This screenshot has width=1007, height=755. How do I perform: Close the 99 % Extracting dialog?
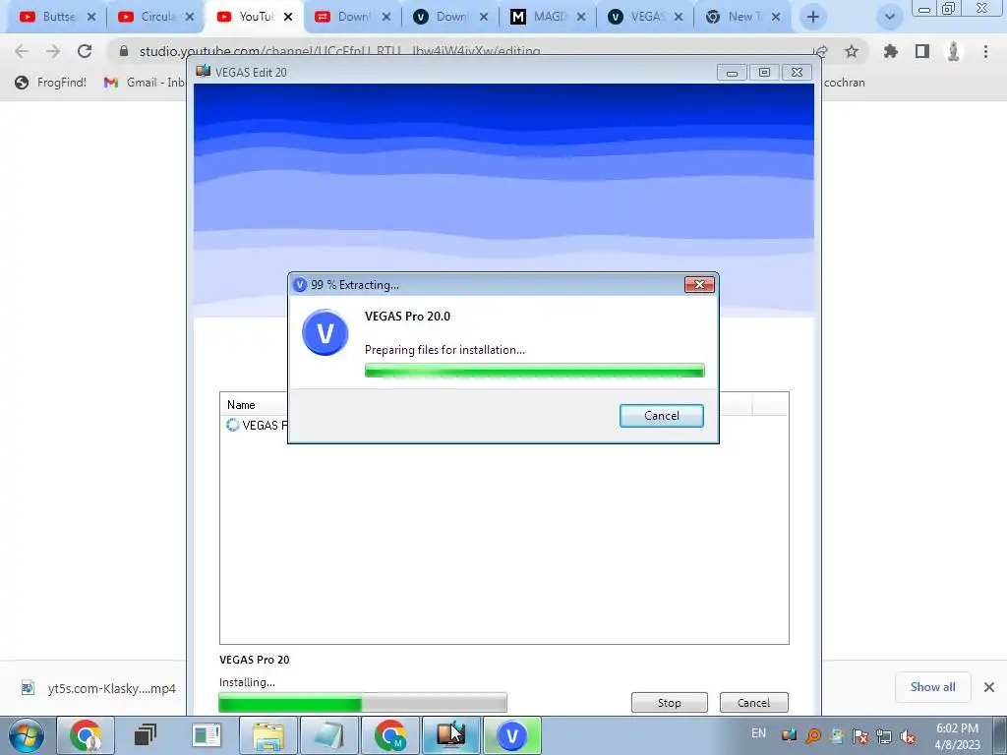click(x=699, y=284)
